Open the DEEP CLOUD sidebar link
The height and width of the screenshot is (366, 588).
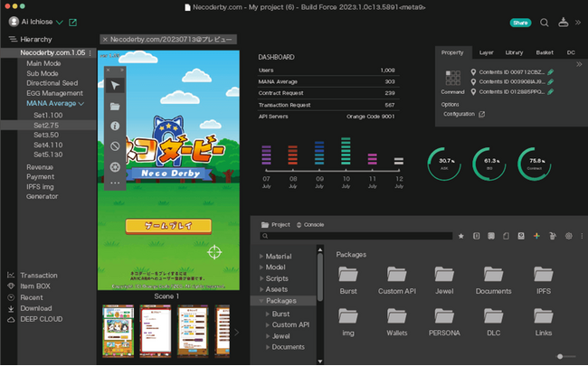[x=42, y=319]
